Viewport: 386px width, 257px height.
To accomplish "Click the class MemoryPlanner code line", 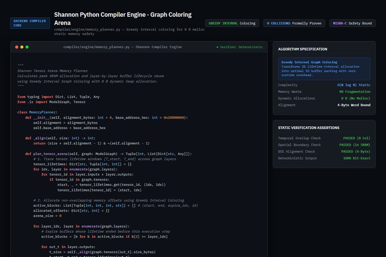I will coord(37,112).
